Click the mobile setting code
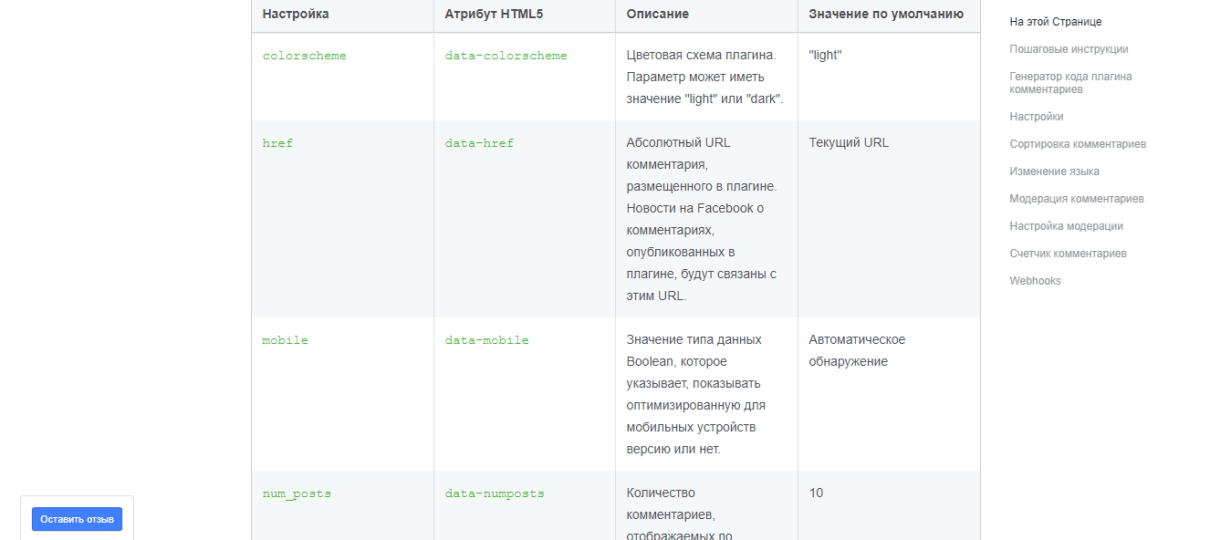Image resolution: width=1231 pixels, height=540 pixels. [x=285, y=340]
